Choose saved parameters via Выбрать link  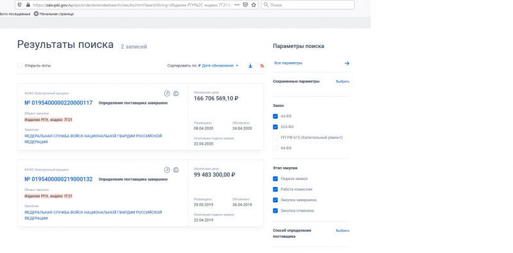point(342,81)
